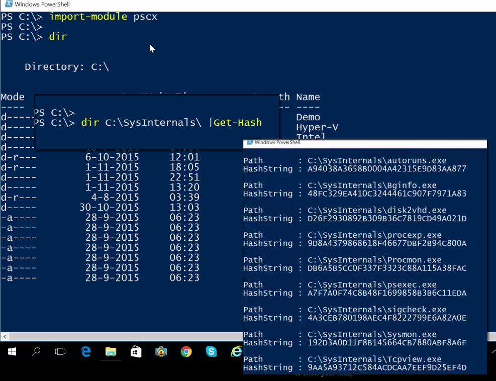The height and width of the screenshot is (381, 496).
Task: Click the path 'C:\SysInternals\autoruns.exe'
Action: tap(377, 160)
